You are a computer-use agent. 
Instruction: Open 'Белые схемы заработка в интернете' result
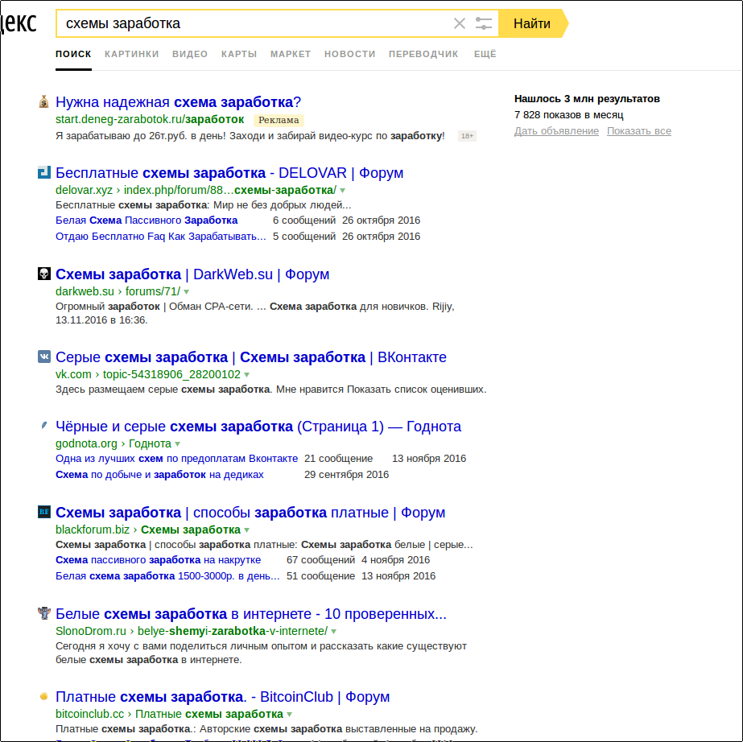click(251, 614)
